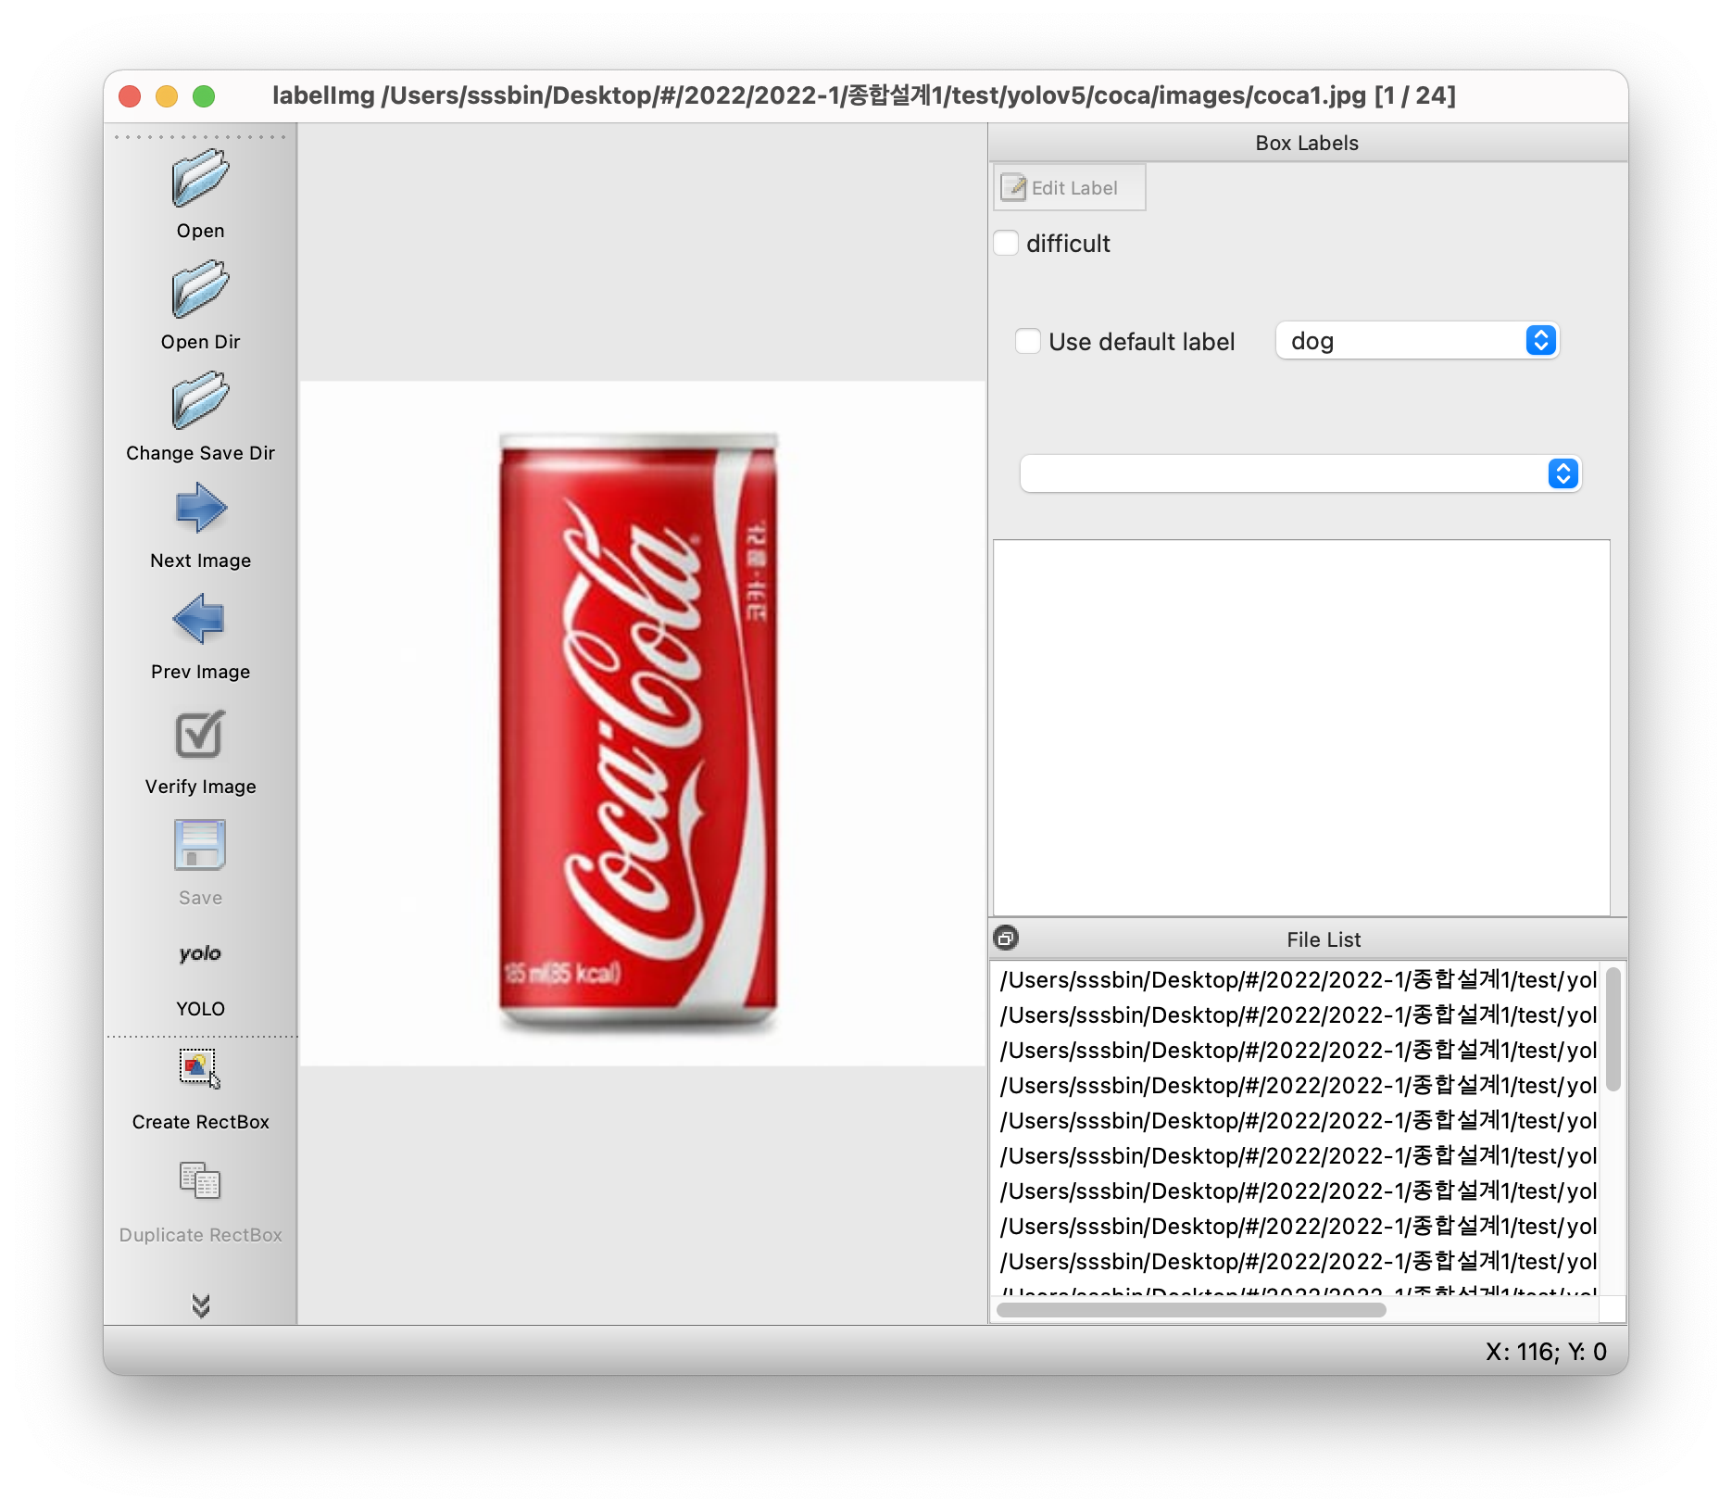The height and width of the screenshot is (1512, 1732).
Task: Click the empty box labels list area
Action: [1301, 727]
